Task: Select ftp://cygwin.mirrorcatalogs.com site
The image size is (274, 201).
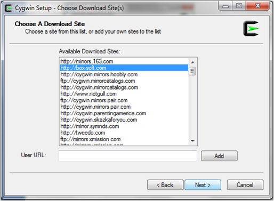Action: (124, 81)
